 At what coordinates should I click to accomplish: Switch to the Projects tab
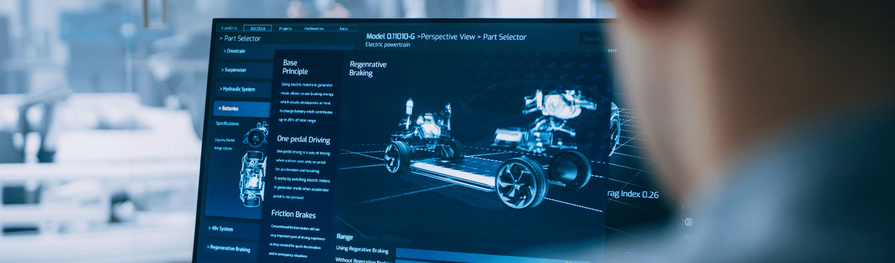point(285,29)
